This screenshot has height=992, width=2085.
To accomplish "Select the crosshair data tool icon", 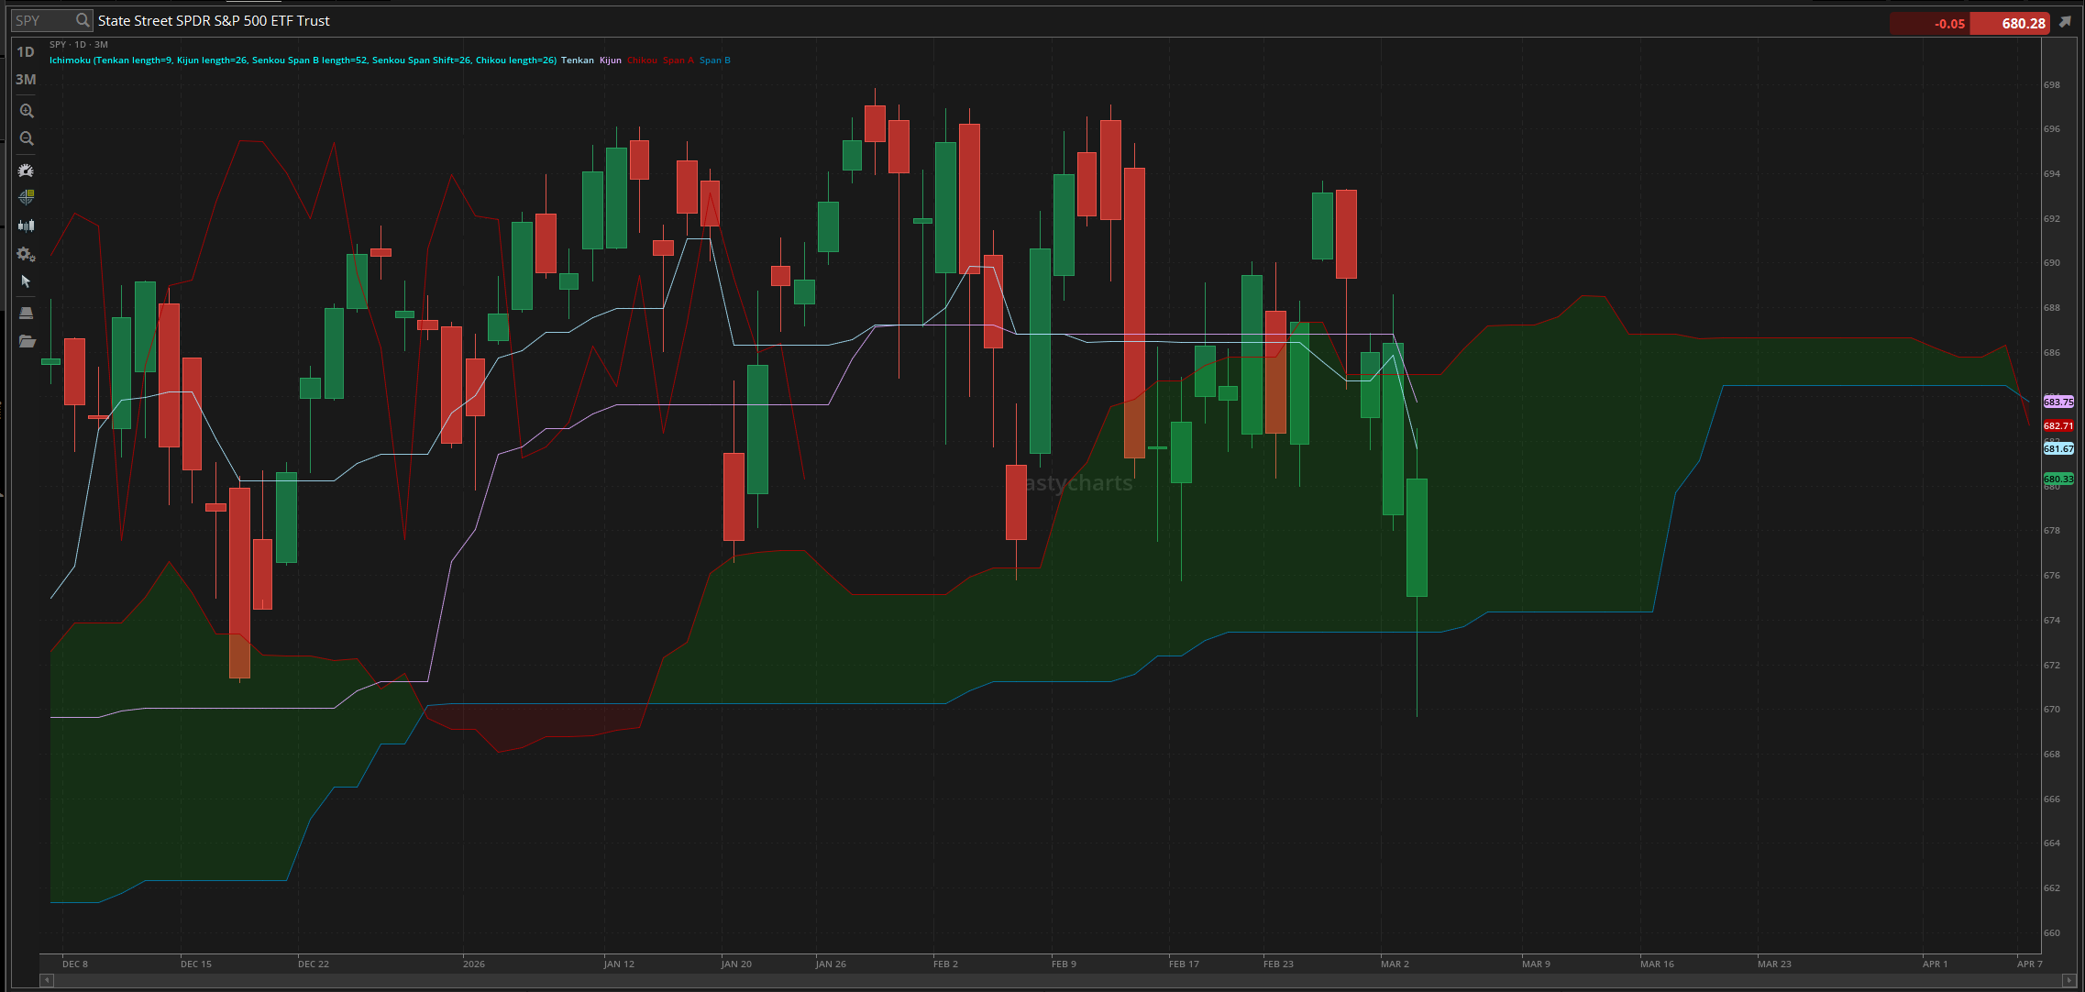I will pos(27,197).
